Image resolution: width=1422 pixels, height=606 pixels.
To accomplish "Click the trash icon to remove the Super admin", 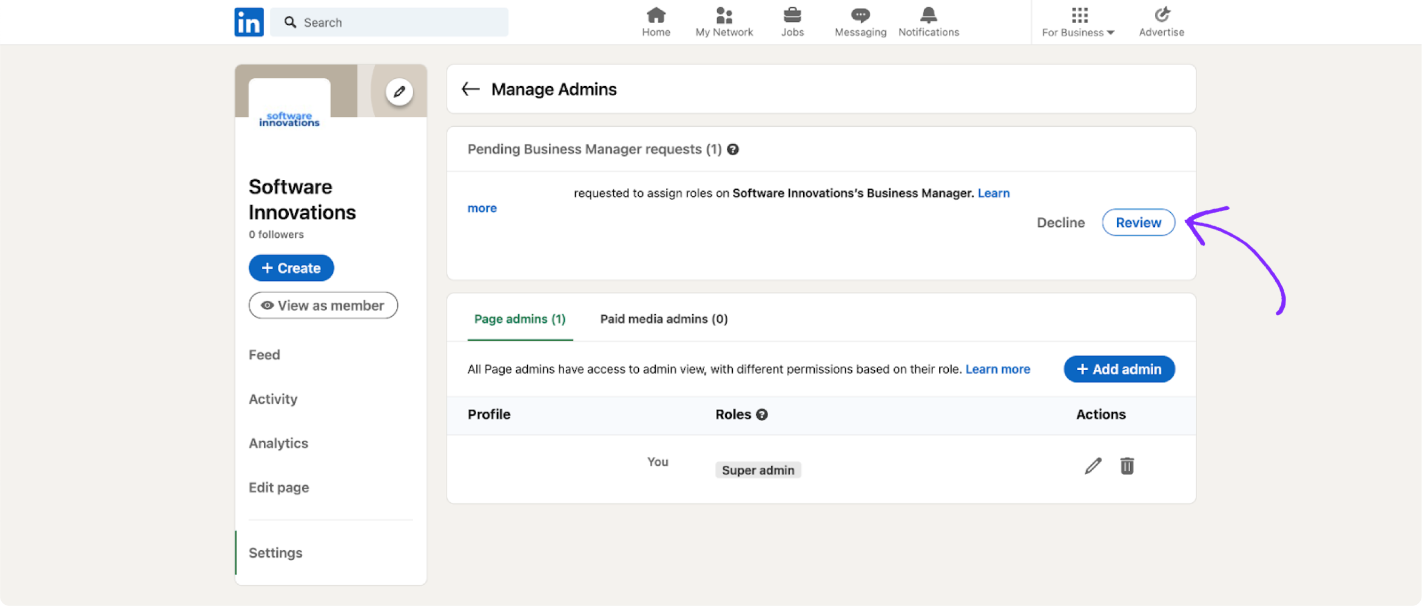I will click(1127, 466).
